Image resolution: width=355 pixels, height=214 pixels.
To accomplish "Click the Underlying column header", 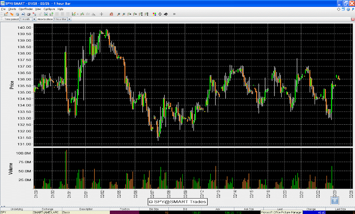I will pos(17,209).
